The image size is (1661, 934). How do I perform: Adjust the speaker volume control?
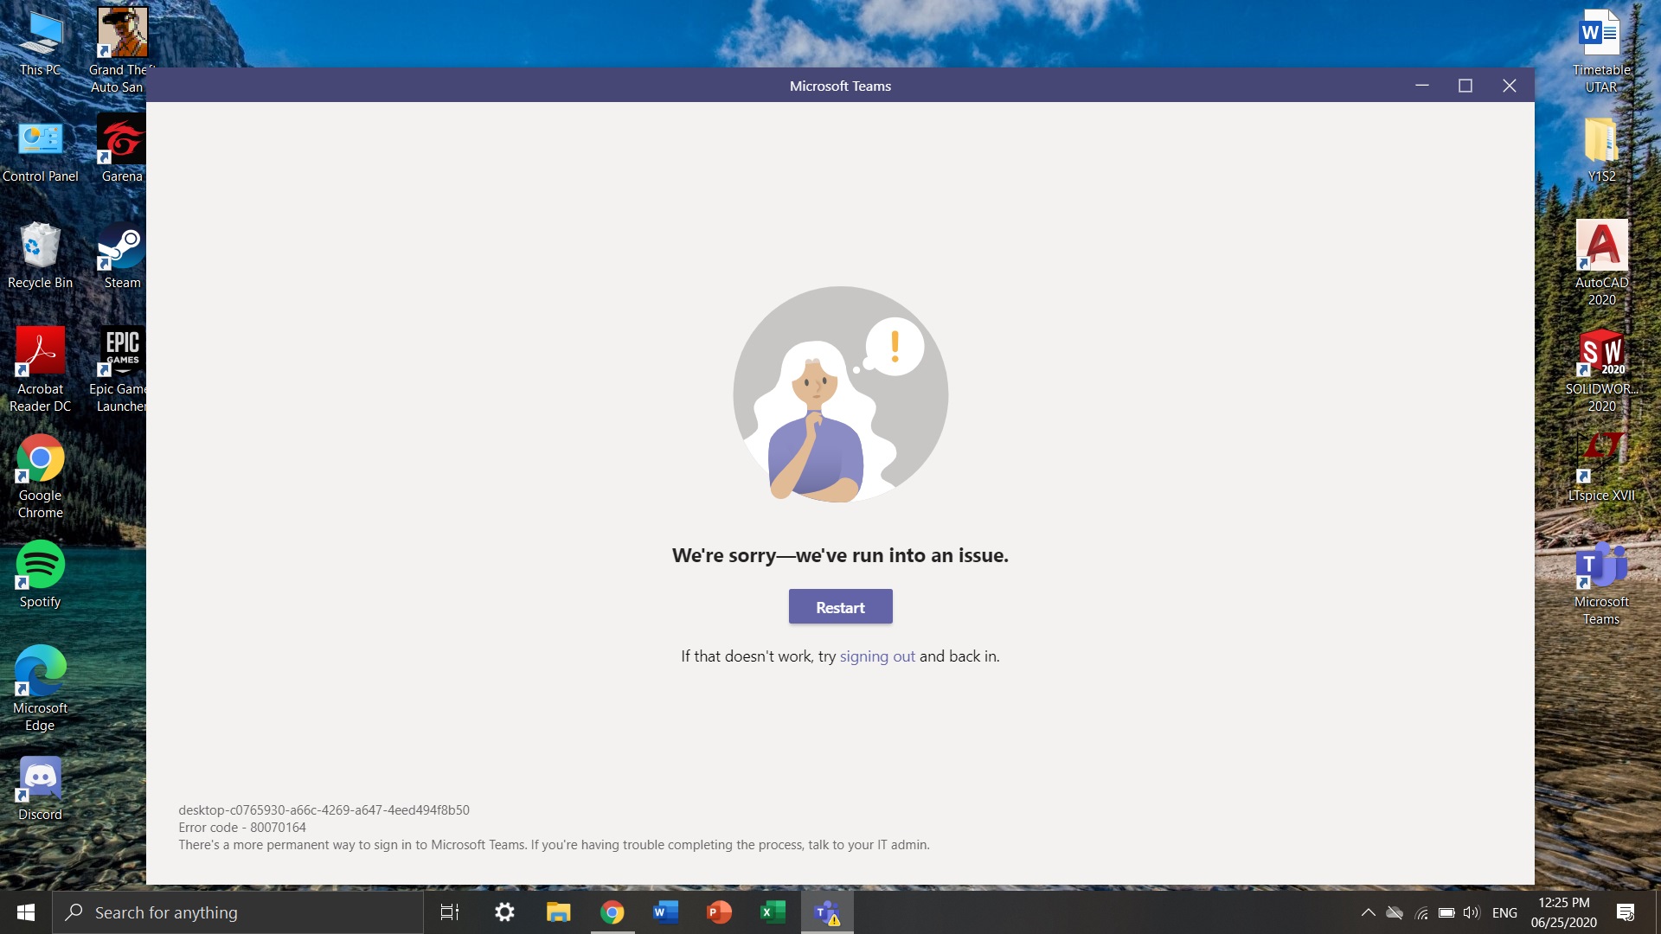pyautogui.click(x=1472, y=912)
